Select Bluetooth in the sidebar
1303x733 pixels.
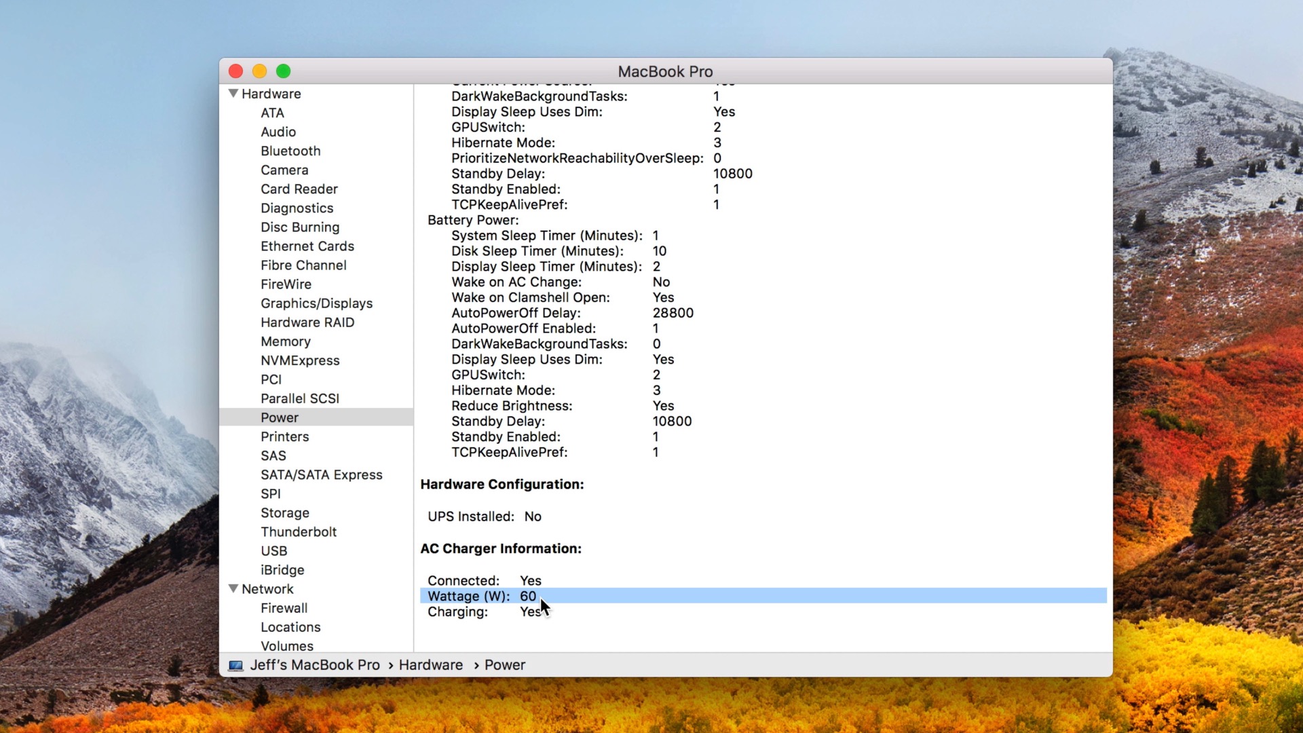(290, 151)
